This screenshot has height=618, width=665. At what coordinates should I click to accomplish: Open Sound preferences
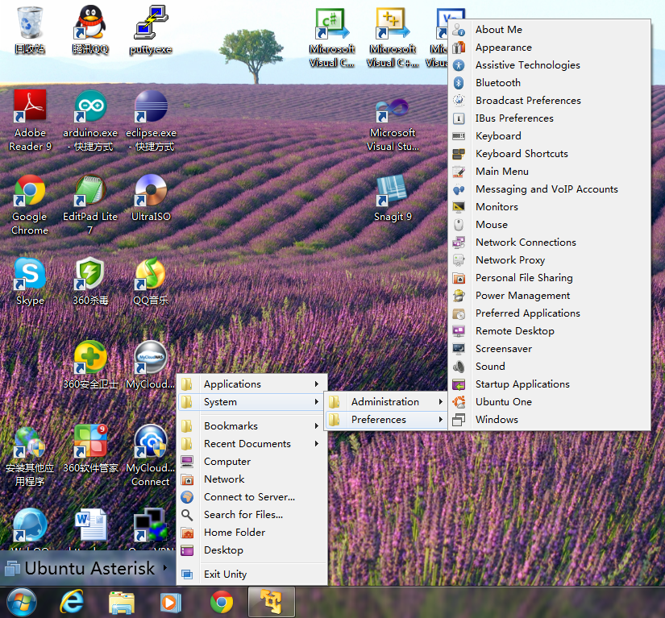(549, 367)
